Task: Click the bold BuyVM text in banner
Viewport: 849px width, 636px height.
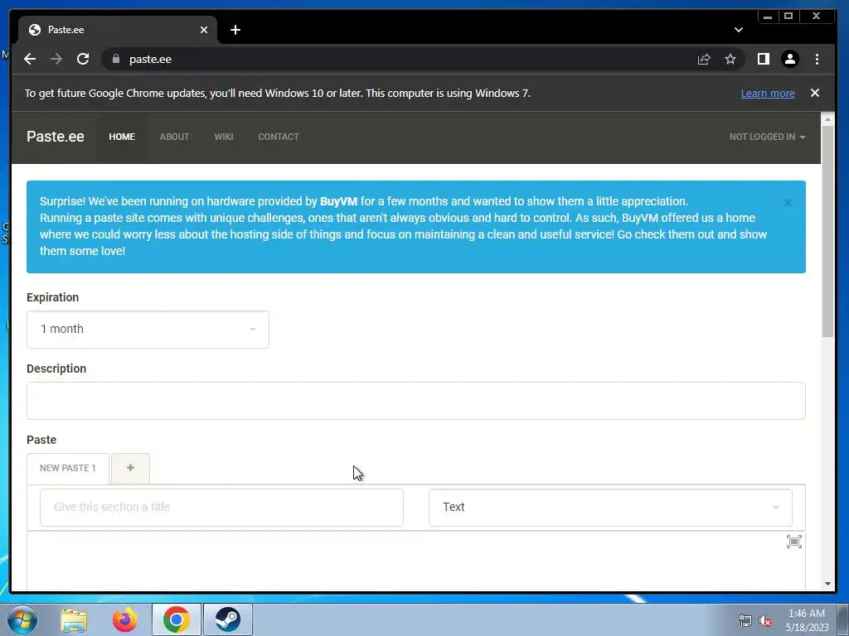Action: pos(338,201)
